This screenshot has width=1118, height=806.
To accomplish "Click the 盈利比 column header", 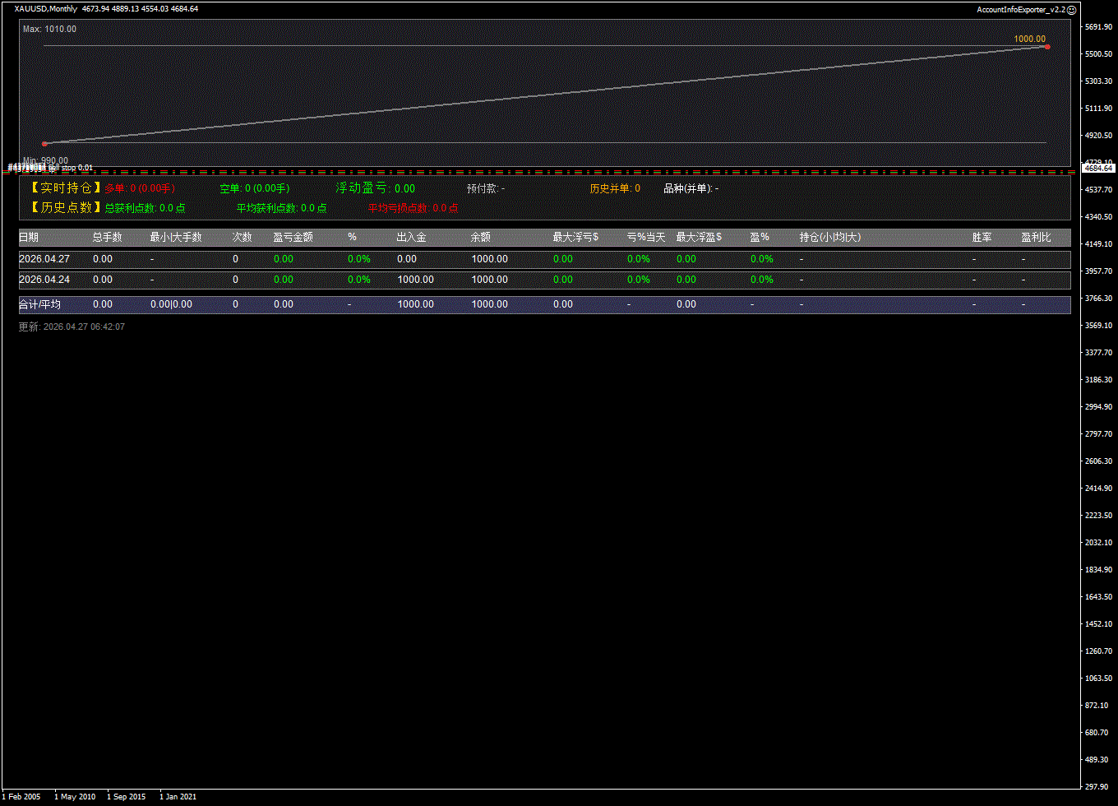I will click(1036, 238).
